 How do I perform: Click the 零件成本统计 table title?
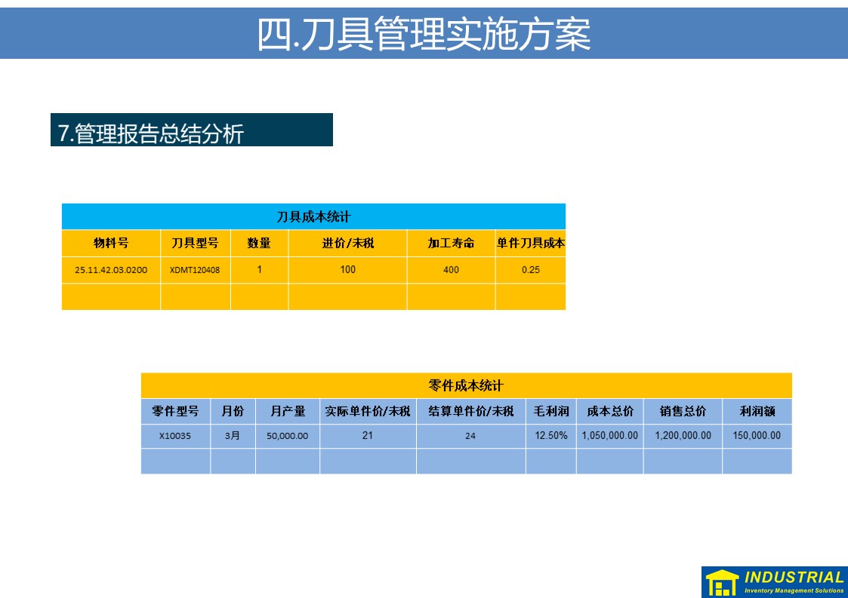point(466,386)
